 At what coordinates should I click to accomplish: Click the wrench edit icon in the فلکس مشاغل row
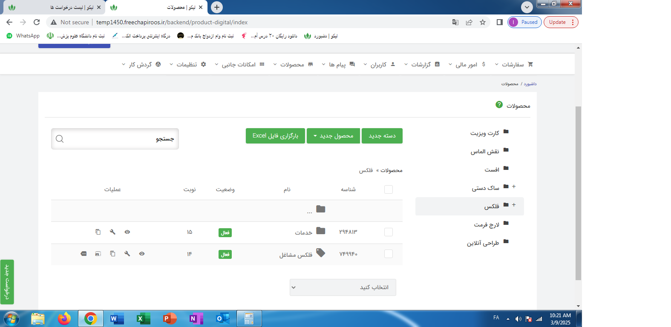(127, 254)
